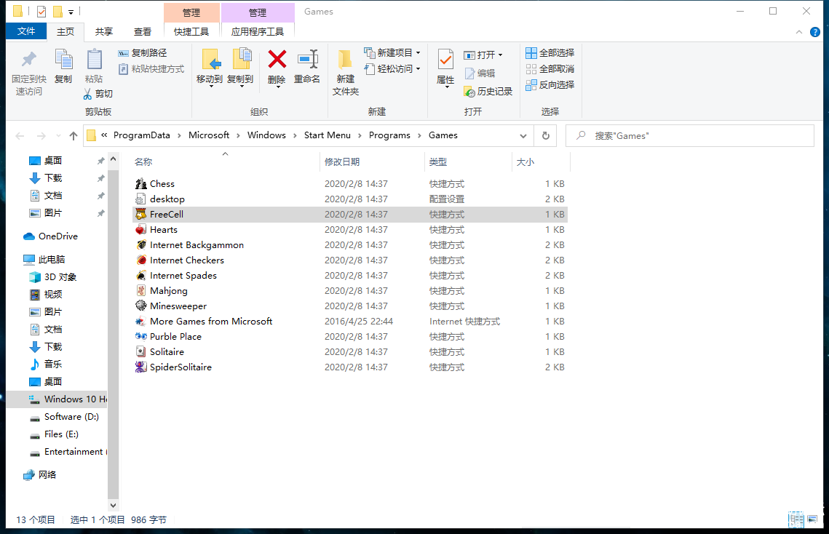Click the Properties checkbox in the quick access toolbar

(41, 11)
